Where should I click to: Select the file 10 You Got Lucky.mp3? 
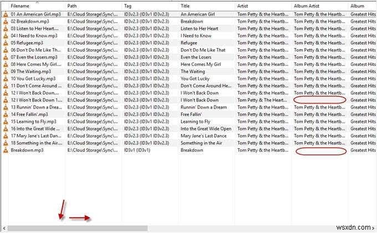coord(33,79)
